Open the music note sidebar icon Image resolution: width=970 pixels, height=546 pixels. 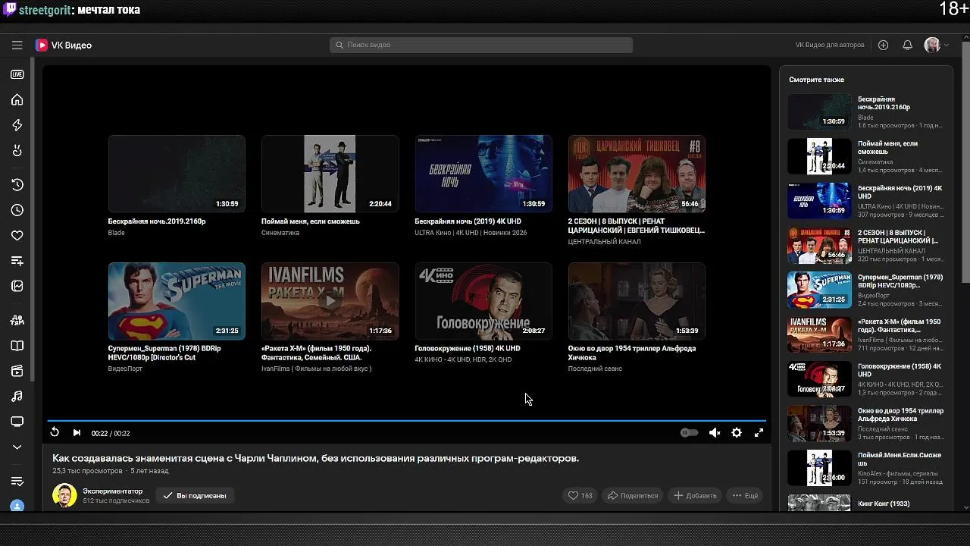[x=17, y=396]
